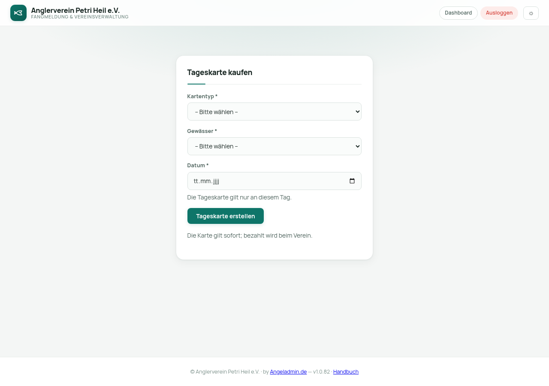Screen dimensions: 549x386
Task: Click the v1.0.82 version text
Action: [x=321, y=372]
